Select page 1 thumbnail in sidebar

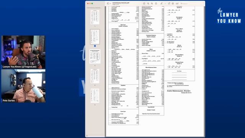tap(95, 17)
